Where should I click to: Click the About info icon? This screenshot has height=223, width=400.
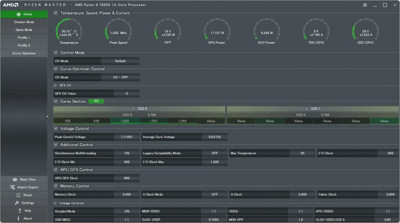(18, 219)
